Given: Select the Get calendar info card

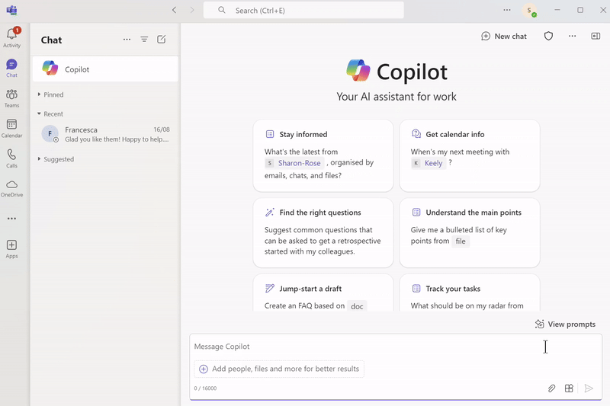Looking at the screenshot, I should (470, 155).
